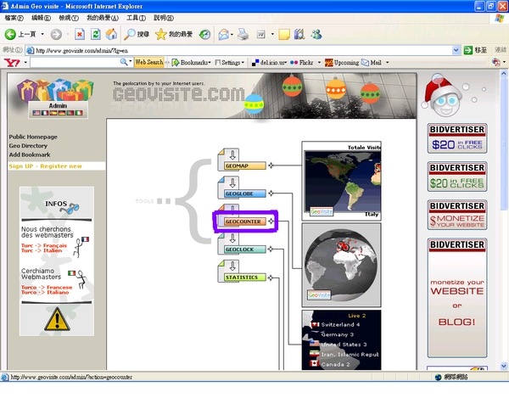Click the page vertical scrollbar thumb
Screen dimensions: 509x398
tap(504, 143)
